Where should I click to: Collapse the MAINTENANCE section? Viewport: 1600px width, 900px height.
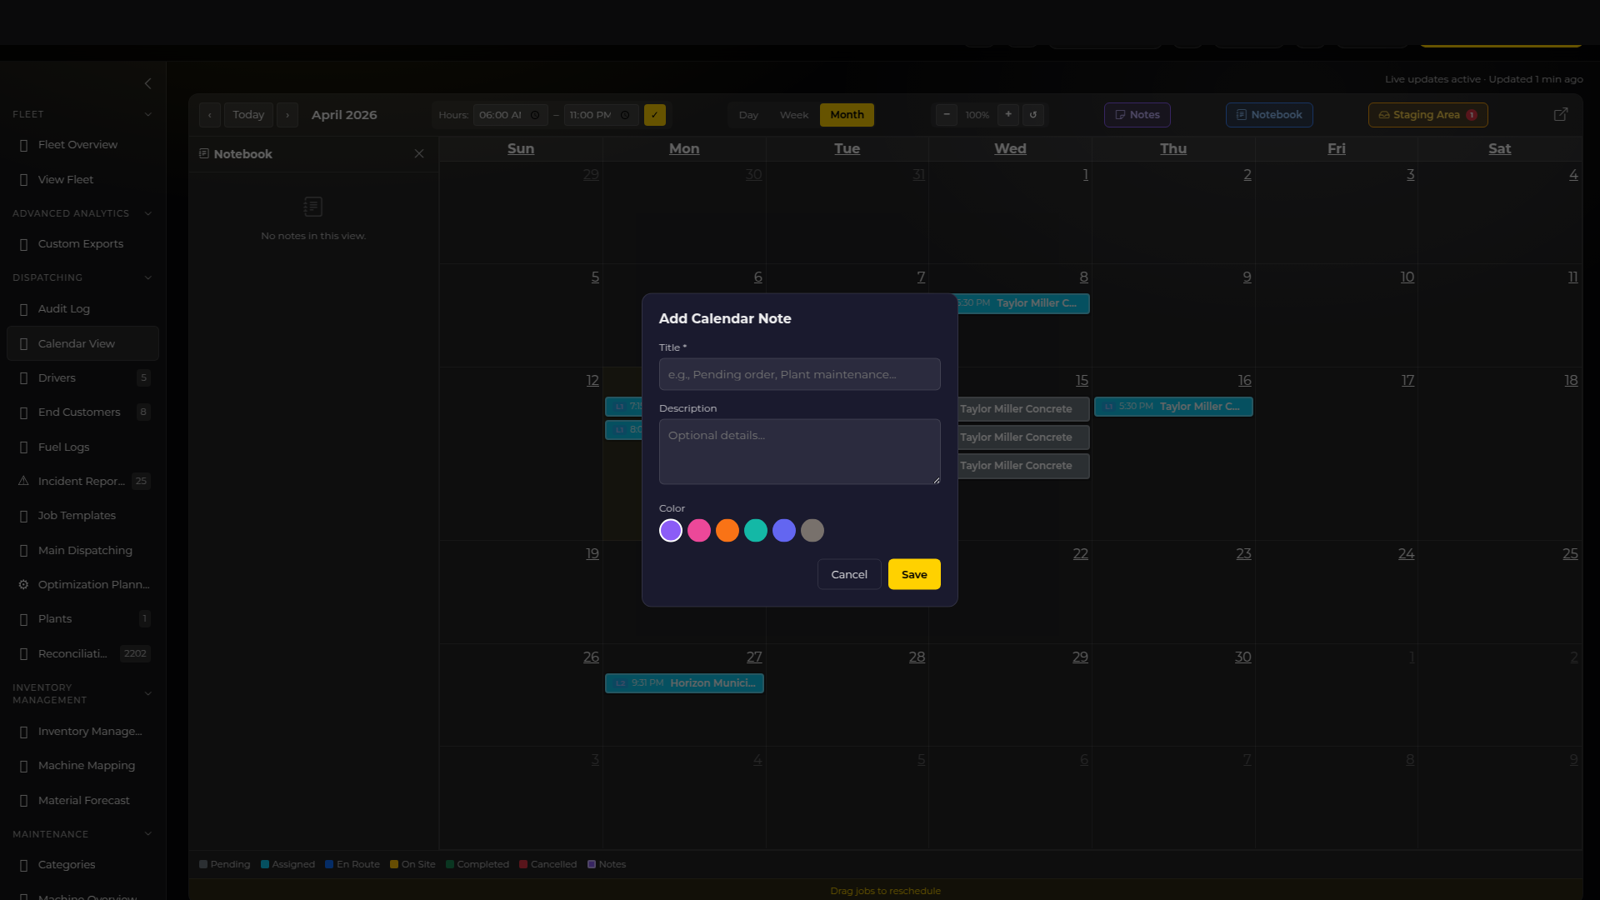148,834
